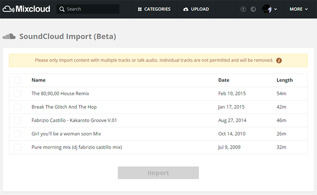Open the Upload page
The width and height of the screenshot is (317, 195).
click(x=196, y=9)
